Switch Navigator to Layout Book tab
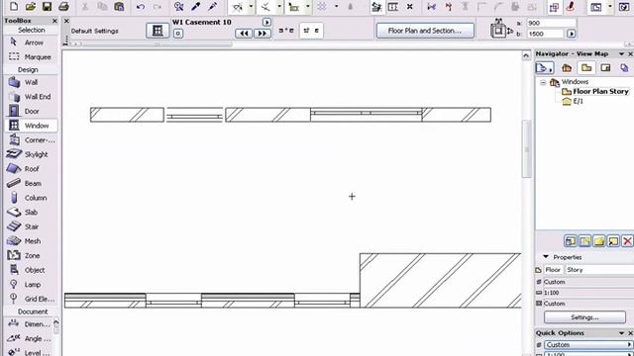The width and height of the screenshot is (634, 356). pyautogui.click(x=605, y=68)
